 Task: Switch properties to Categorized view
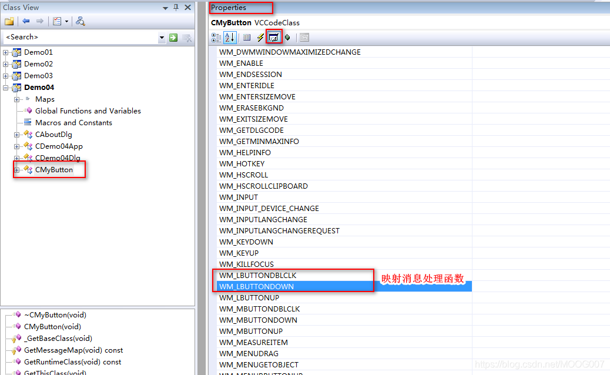click(x=216, y=38)
